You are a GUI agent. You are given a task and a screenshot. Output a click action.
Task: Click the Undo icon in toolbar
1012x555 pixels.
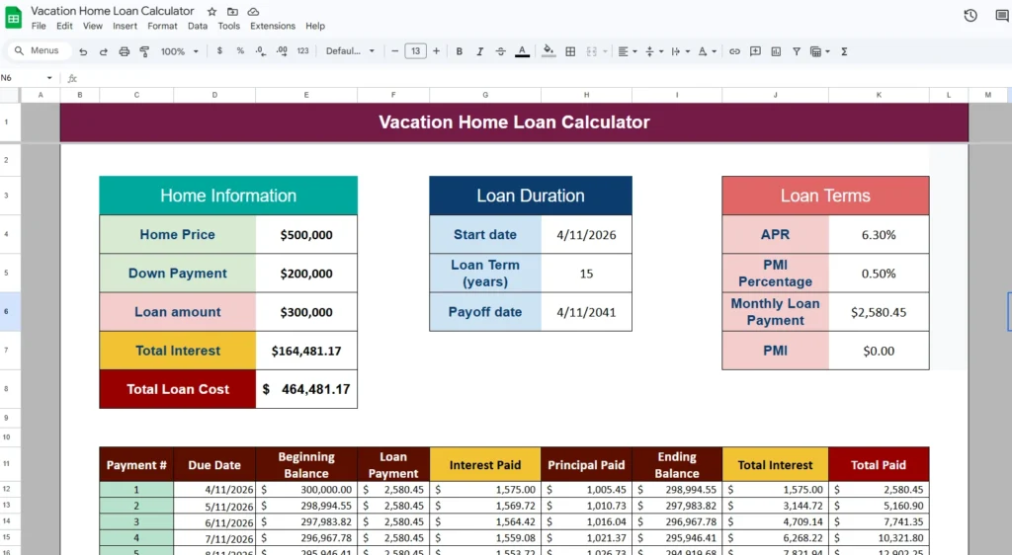83,51
